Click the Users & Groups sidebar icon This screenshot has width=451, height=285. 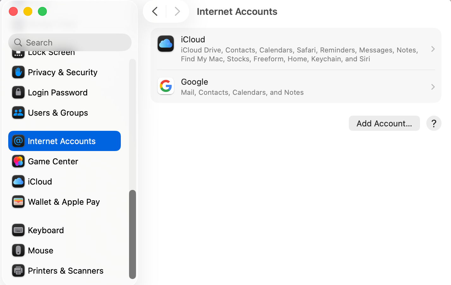point(18,113)
